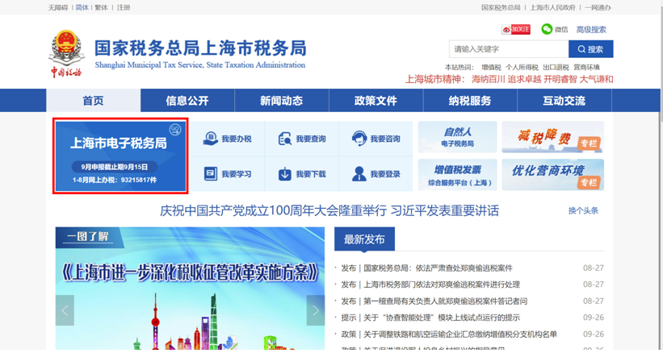Viewport: 663px width, 353px height.
Task: Click the 无障碍 link in top bar
Action: pos(58,7)
